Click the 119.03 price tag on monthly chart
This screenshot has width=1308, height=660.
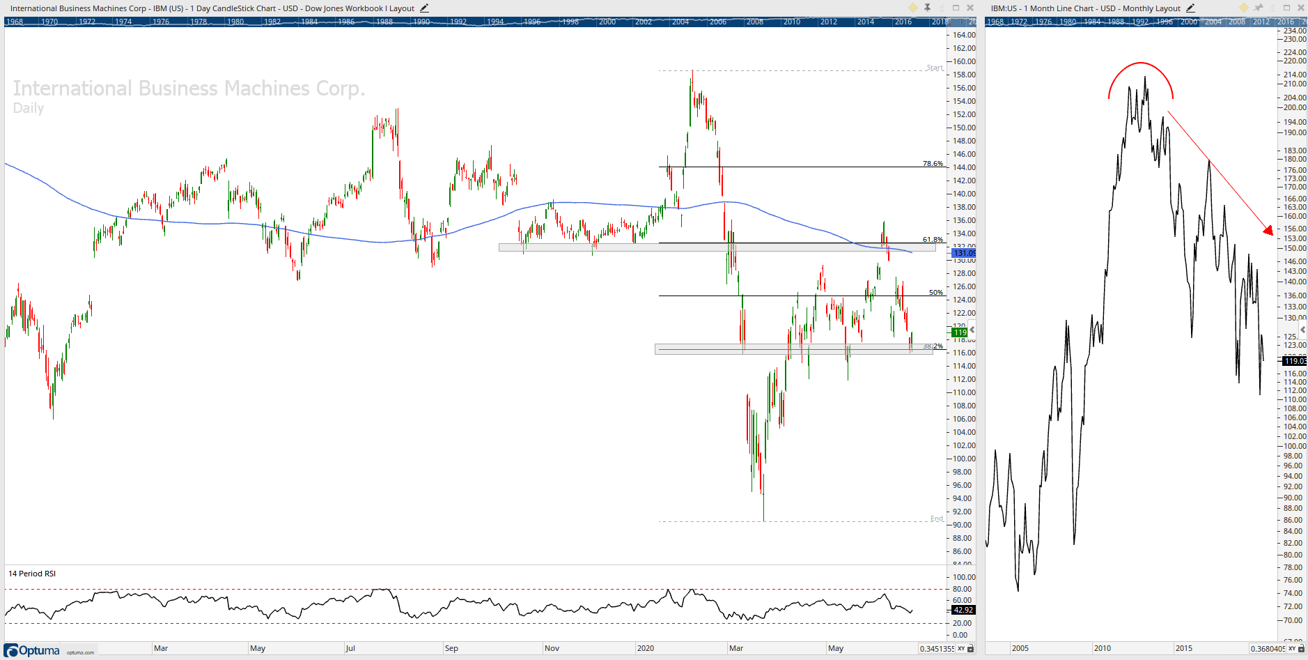click(1295, 361)
